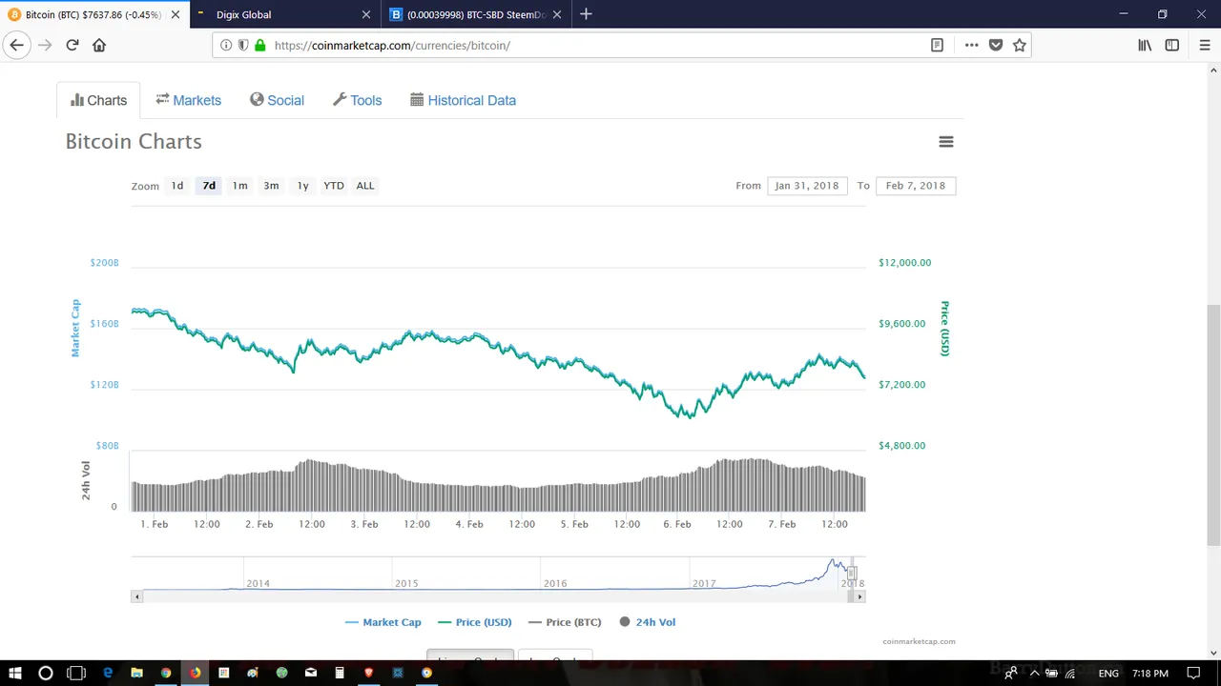Click the navigator range handle near 2018
1221x686 pixels.
pos(852,574)
